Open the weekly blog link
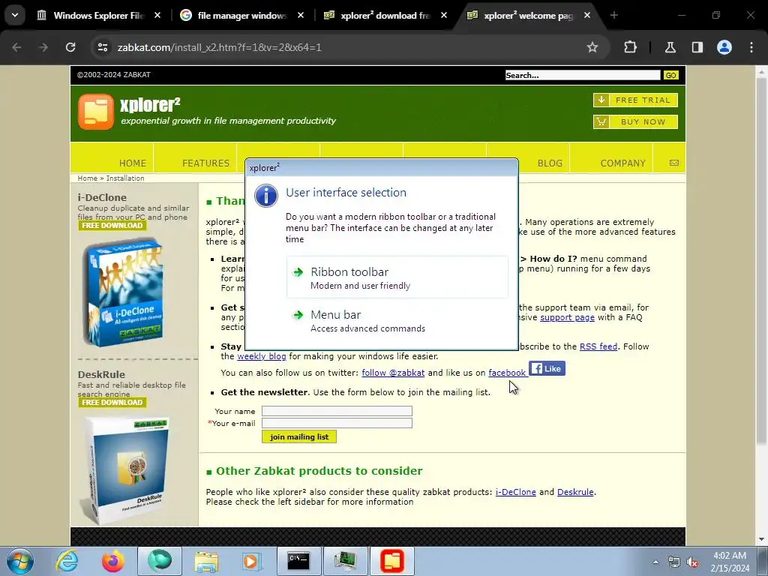This screenshot has height=576, width=768. click(262, 356)
